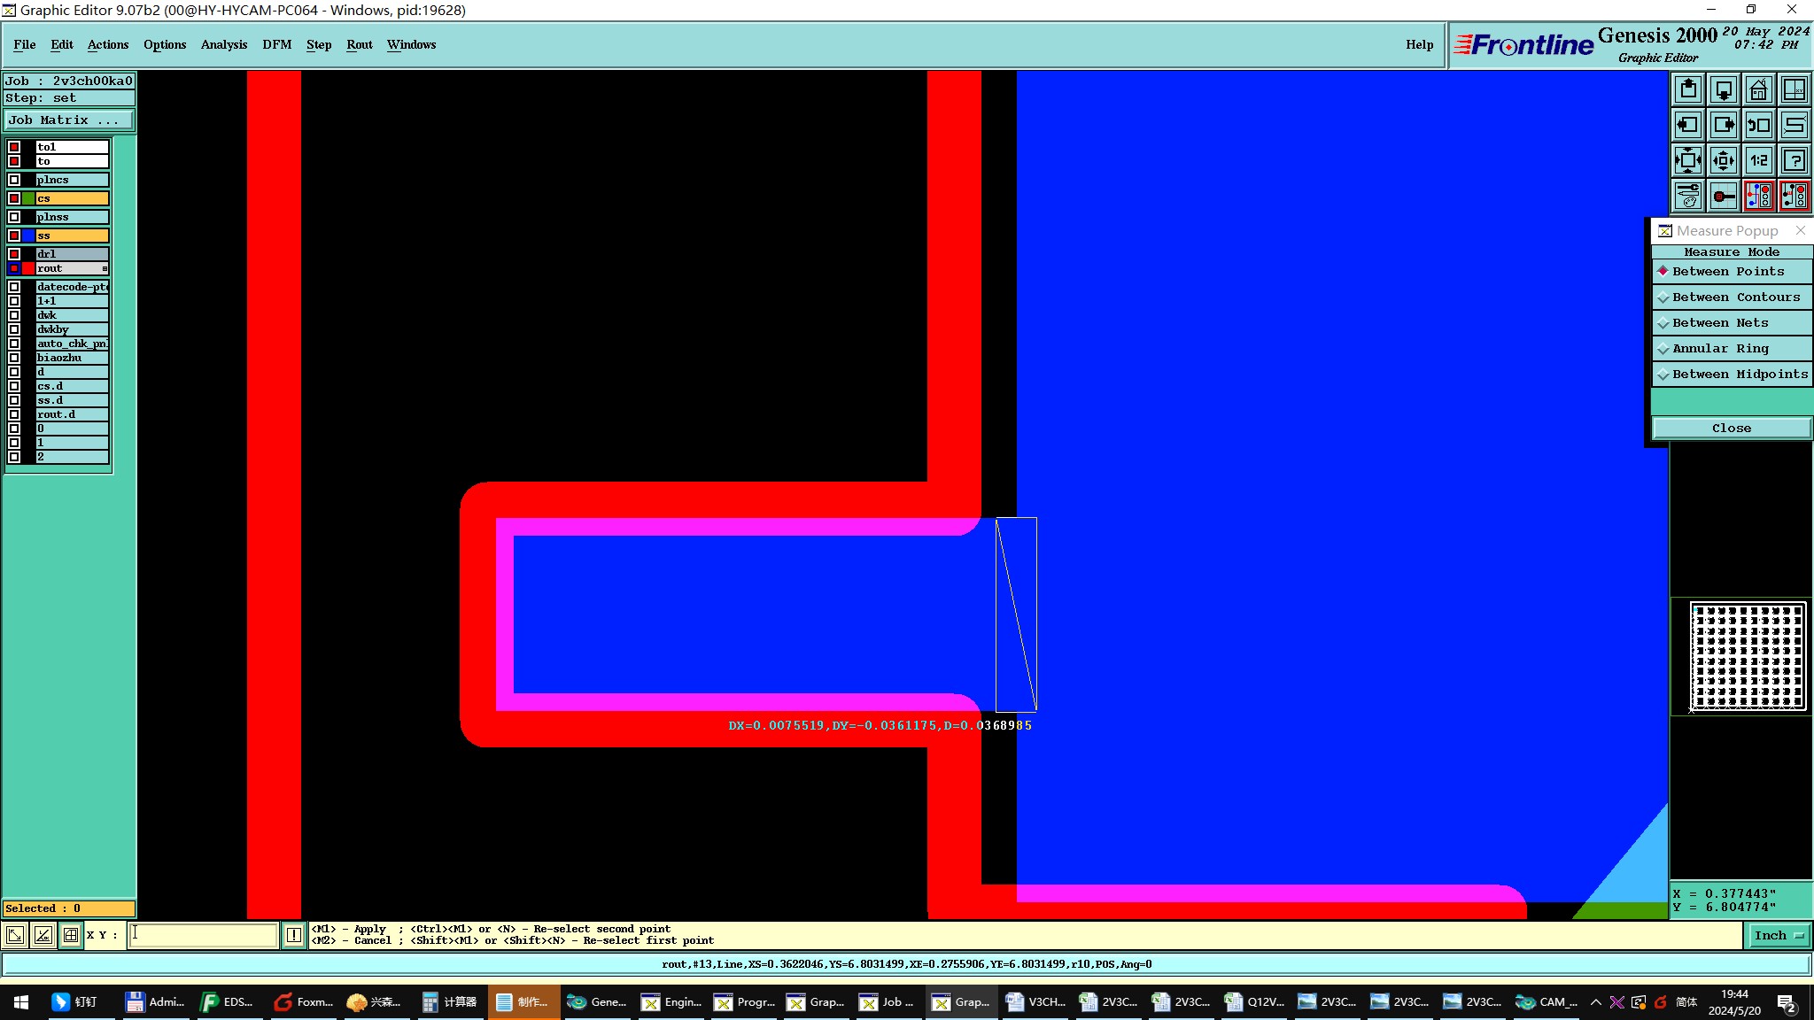Click the angle-length coordinate mode icon
Viewport: 1814px width, 1020px height.
coord(43,935)
